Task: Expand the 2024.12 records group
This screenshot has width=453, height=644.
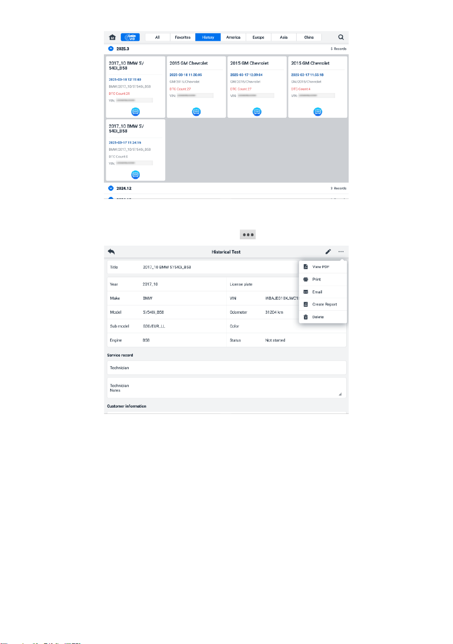Action: (x=111, y=188)
